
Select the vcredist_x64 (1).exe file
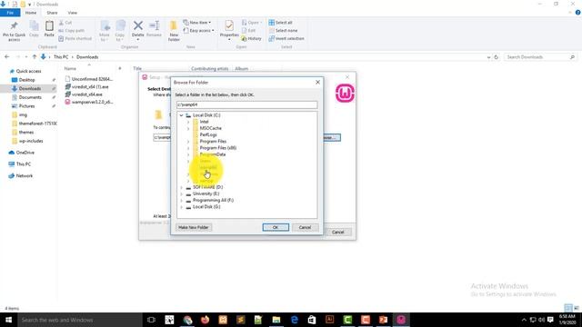click(90, 87)
